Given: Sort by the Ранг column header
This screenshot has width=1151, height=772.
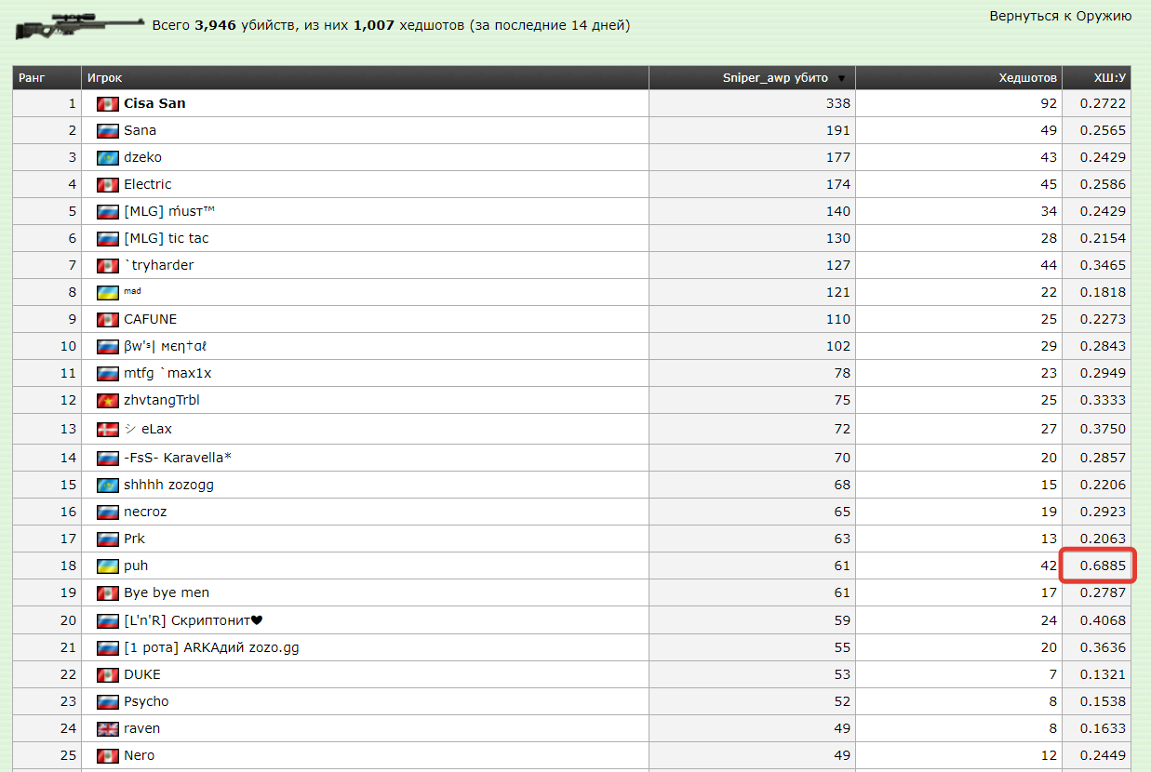Looking at the screenshot, I should tap(32, 78).
